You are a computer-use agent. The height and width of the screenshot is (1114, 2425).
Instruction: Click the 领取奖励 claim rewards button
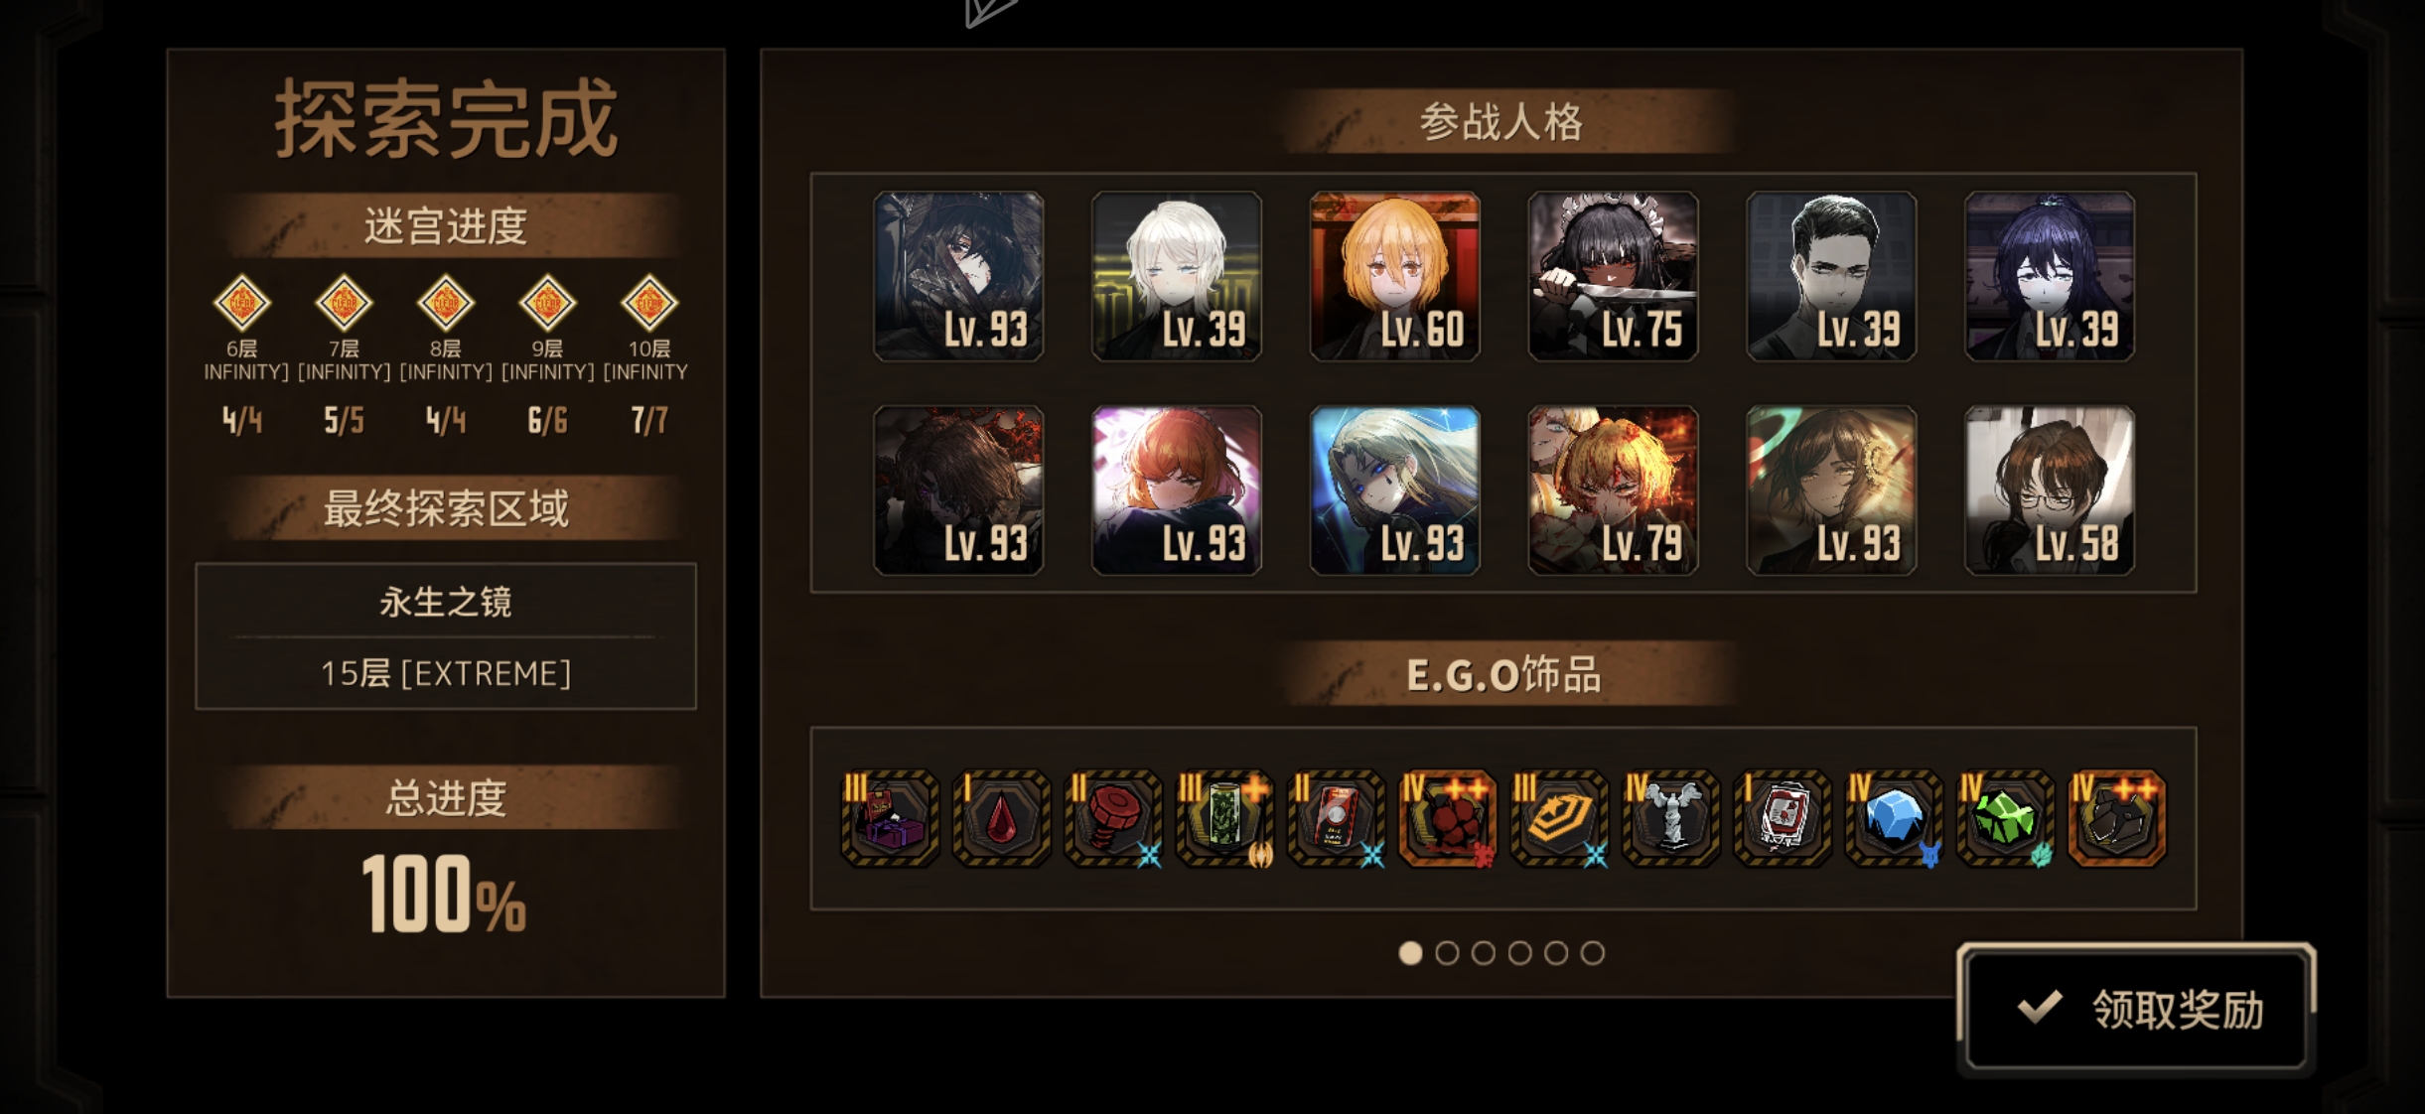point(2136,1009)
